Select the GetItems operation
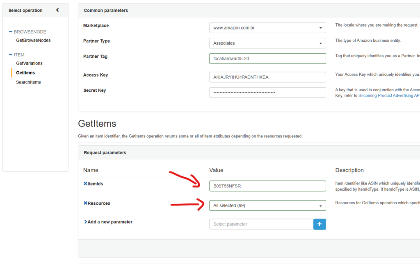This screenshot has width=420, height=264. tap(25, 73)
